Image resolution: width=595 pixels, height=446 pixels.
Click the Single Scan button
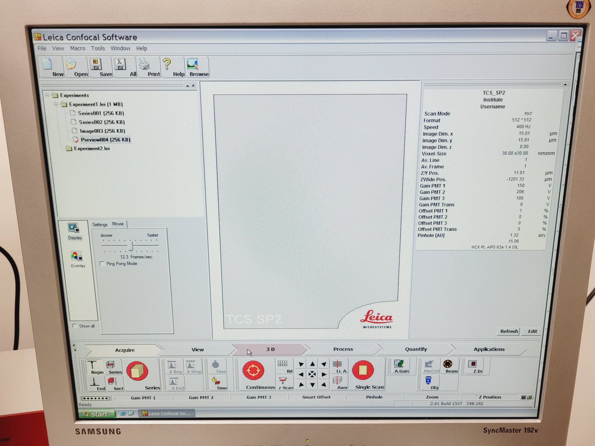click(x=363, y=370)
